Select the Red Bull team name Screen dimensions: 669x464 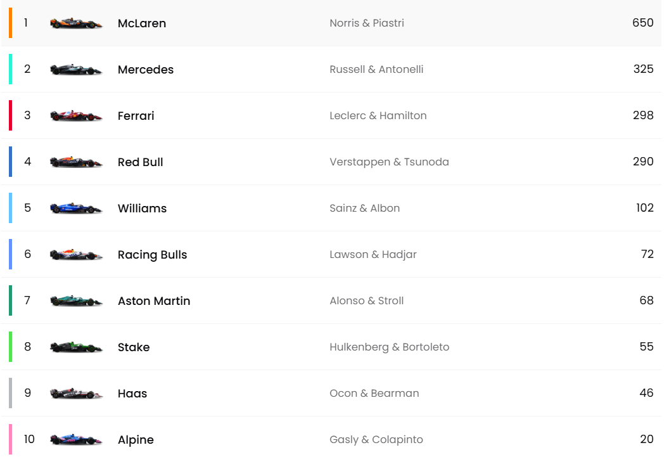coord(141,162)
